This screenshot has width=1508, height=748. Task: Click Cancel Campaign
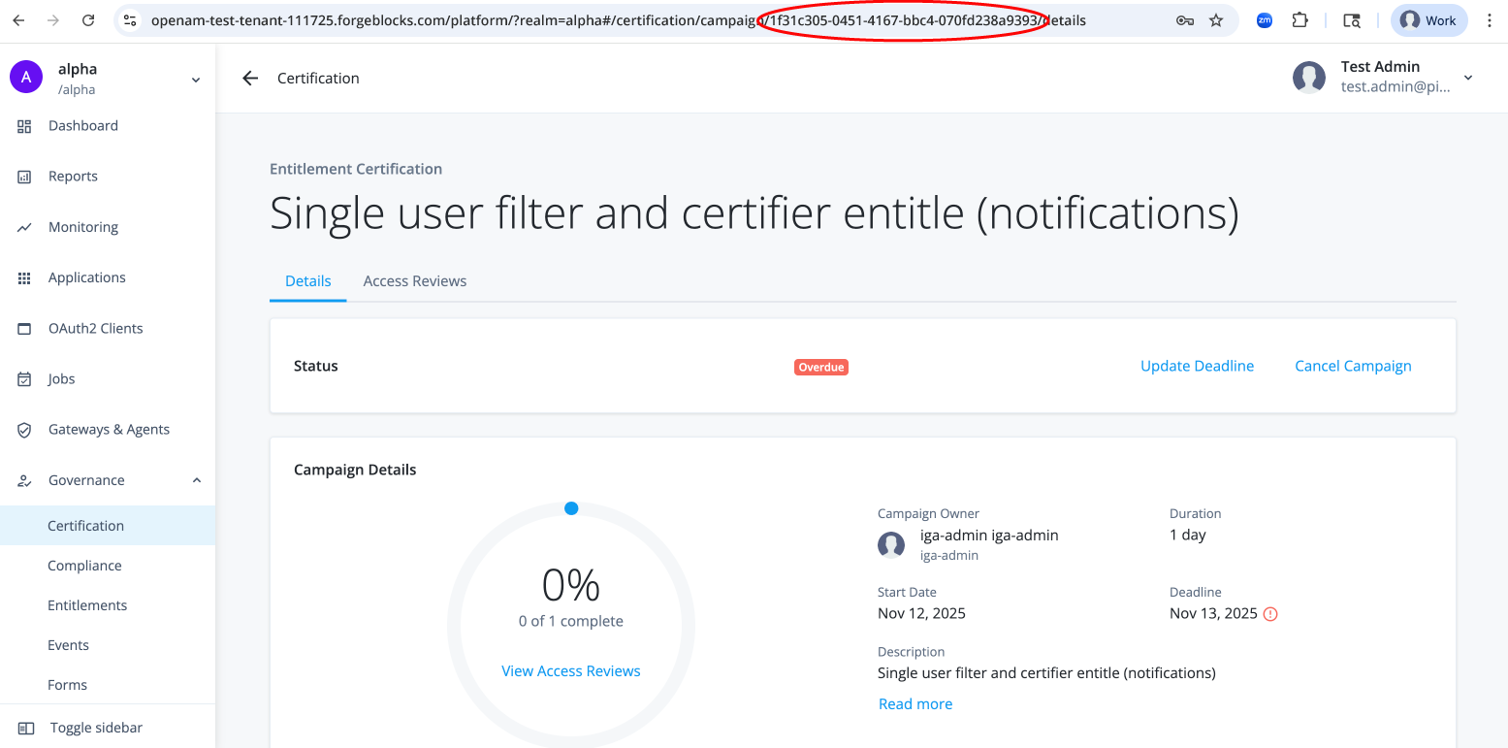(1353, 366)
